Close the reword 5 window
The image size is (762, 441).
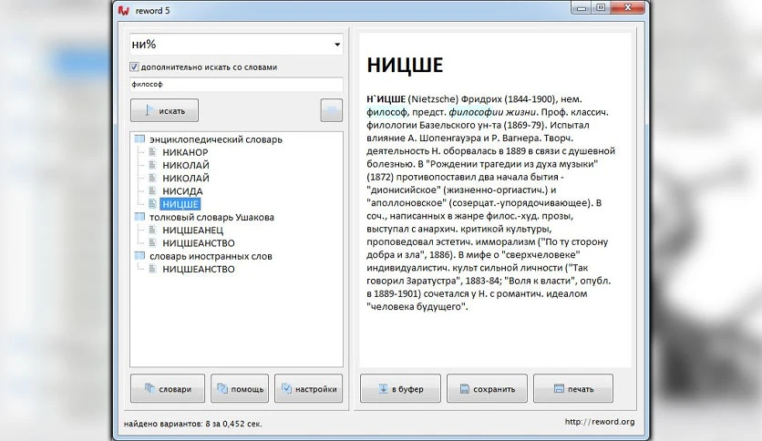(628, 8)
